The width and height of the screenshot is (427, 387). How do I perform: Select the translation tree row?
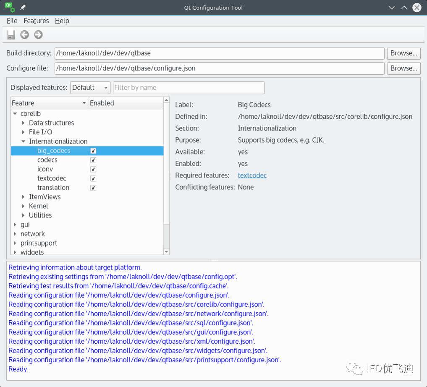(x=87, y=188)
